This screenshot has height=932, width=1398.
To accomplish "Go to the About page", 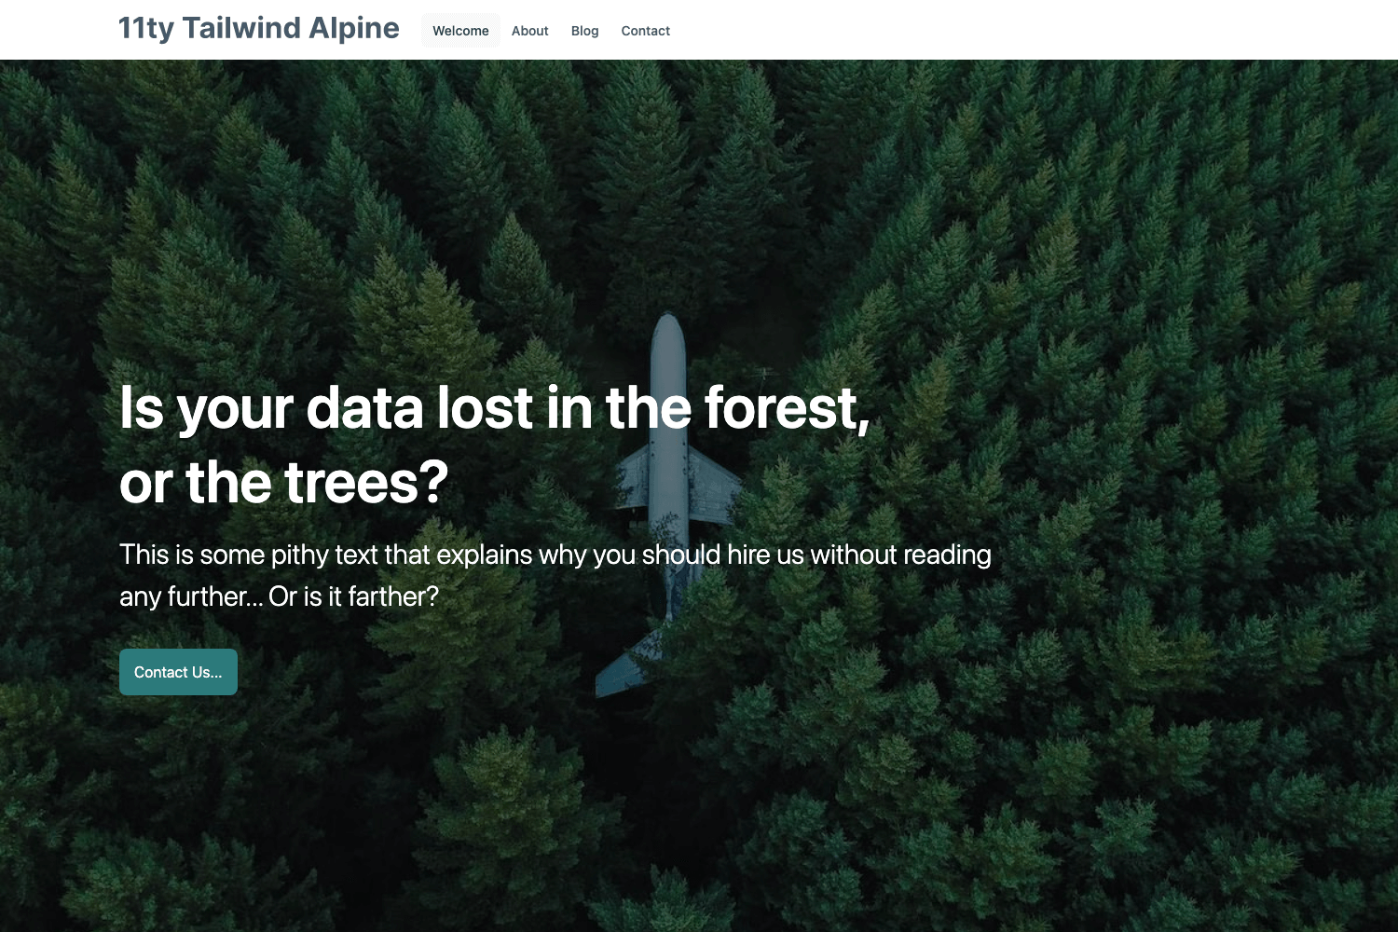I will 529,31.
